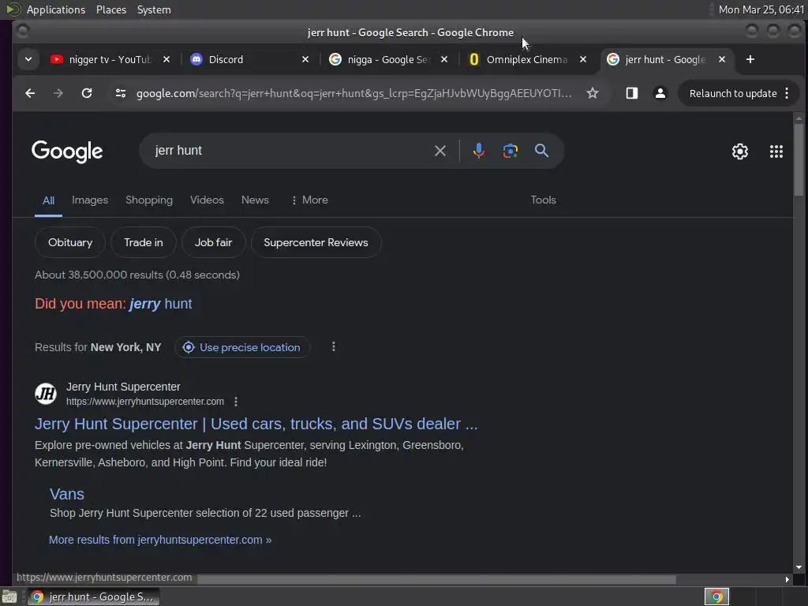Click the jerry hunt suggestion link
808x606 pixels.
161,304
